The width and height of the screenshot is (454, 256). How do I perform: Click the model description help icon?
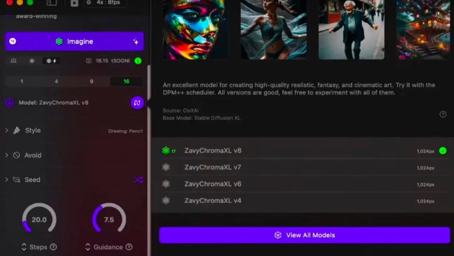(443, 114)
